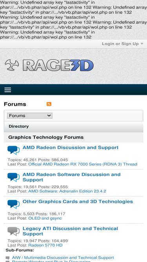Open AMD Radeon Software Discussion and Support

tap(71, 177)
